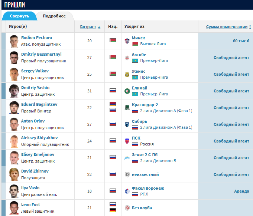253x216 pixels.
Task: Open the Высшая Лига league link
Action: pyautogui.click(x=153, y=44)
